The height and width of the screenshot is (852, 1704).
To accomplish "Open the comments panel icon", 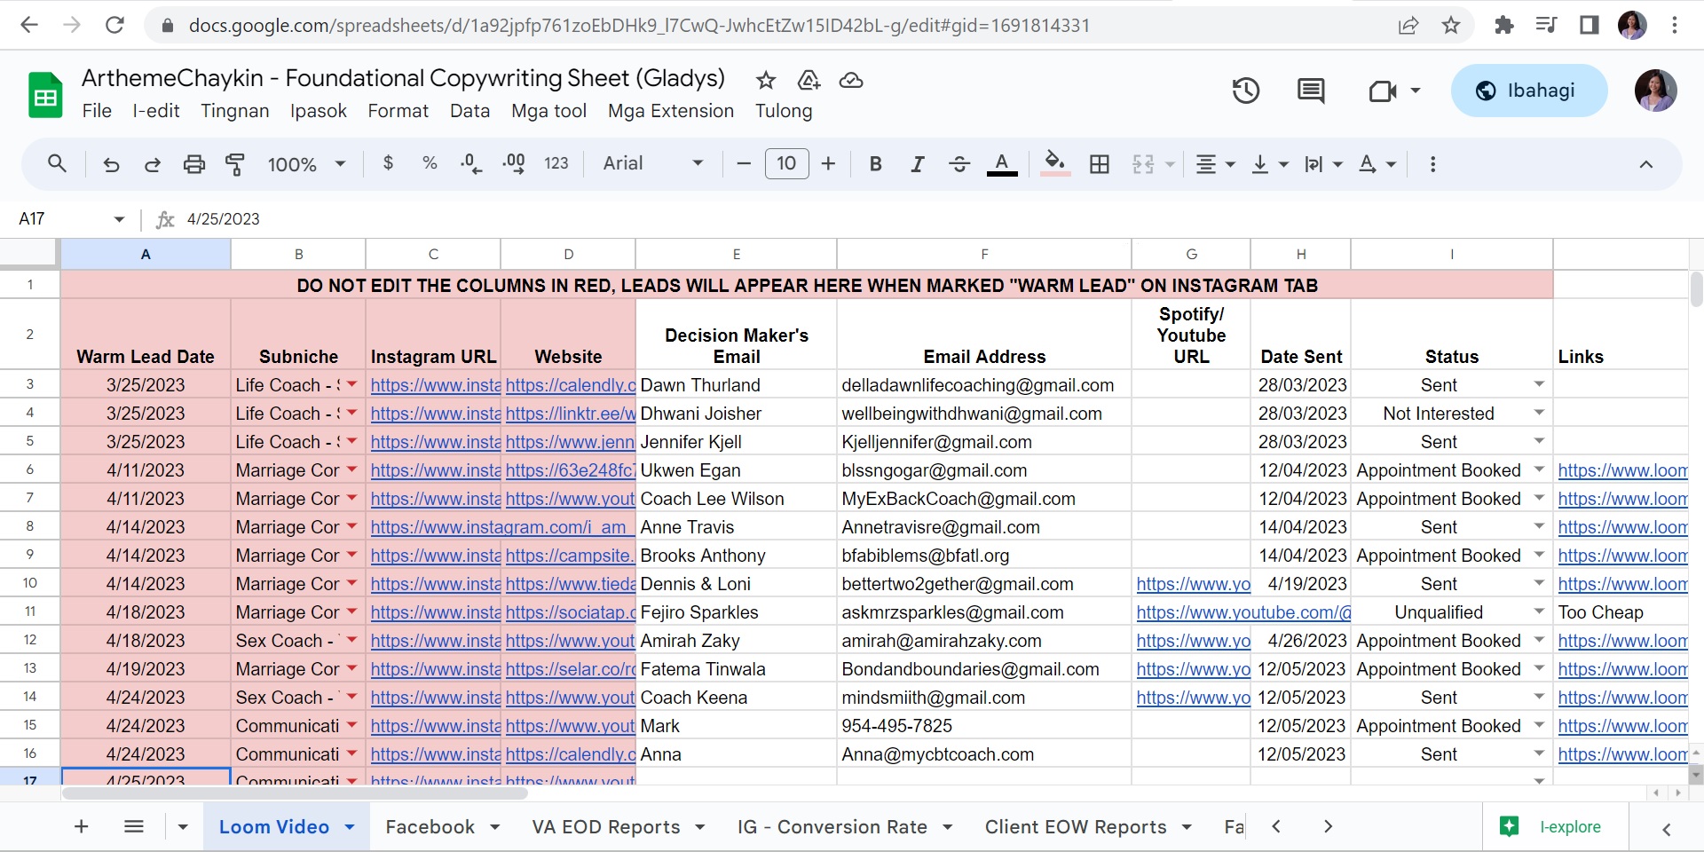I will [1310, 91].
